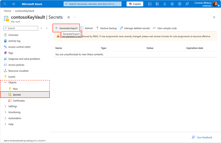Click the RBAC warning triangle icon
The height and width of the screenshot is (143, 221).
[58, 36]
